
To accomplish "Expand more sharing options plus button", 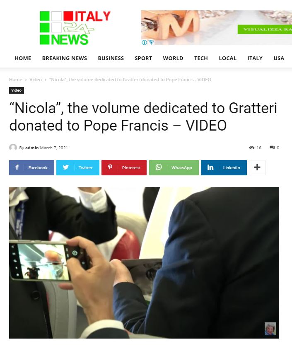I will pyautogui.click(x=257, y=167).
